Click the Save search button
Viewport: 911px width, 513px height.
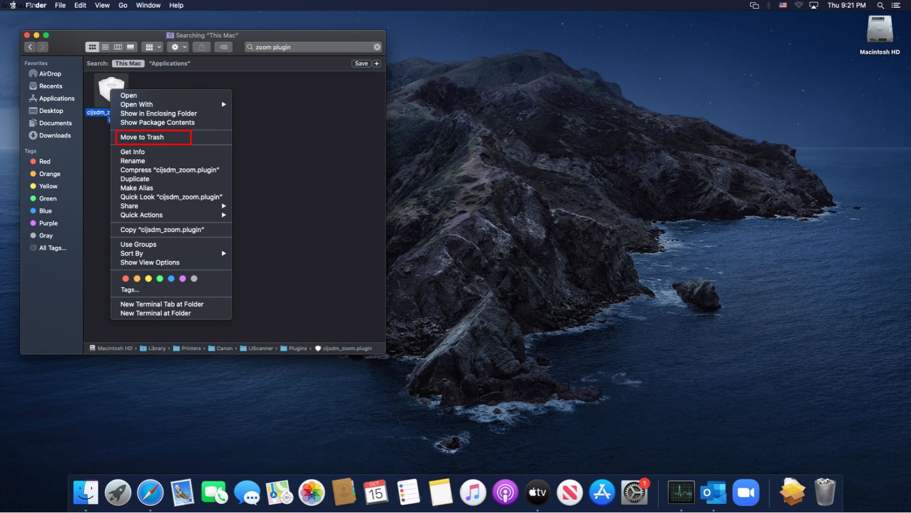(361, 64)
